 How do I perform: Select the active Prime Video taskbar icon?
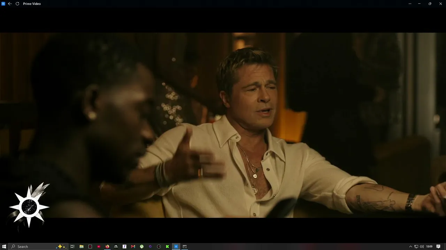pos(176,247)
